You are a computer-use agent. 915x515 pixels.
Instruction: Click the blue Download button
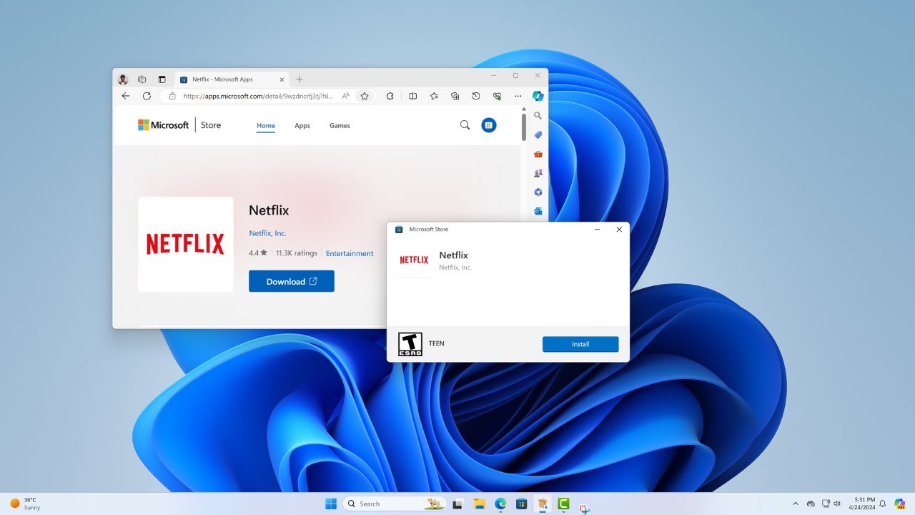coord(292,281)
